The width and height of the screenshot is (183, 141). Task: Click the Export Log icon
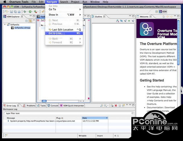click(102, 105)
